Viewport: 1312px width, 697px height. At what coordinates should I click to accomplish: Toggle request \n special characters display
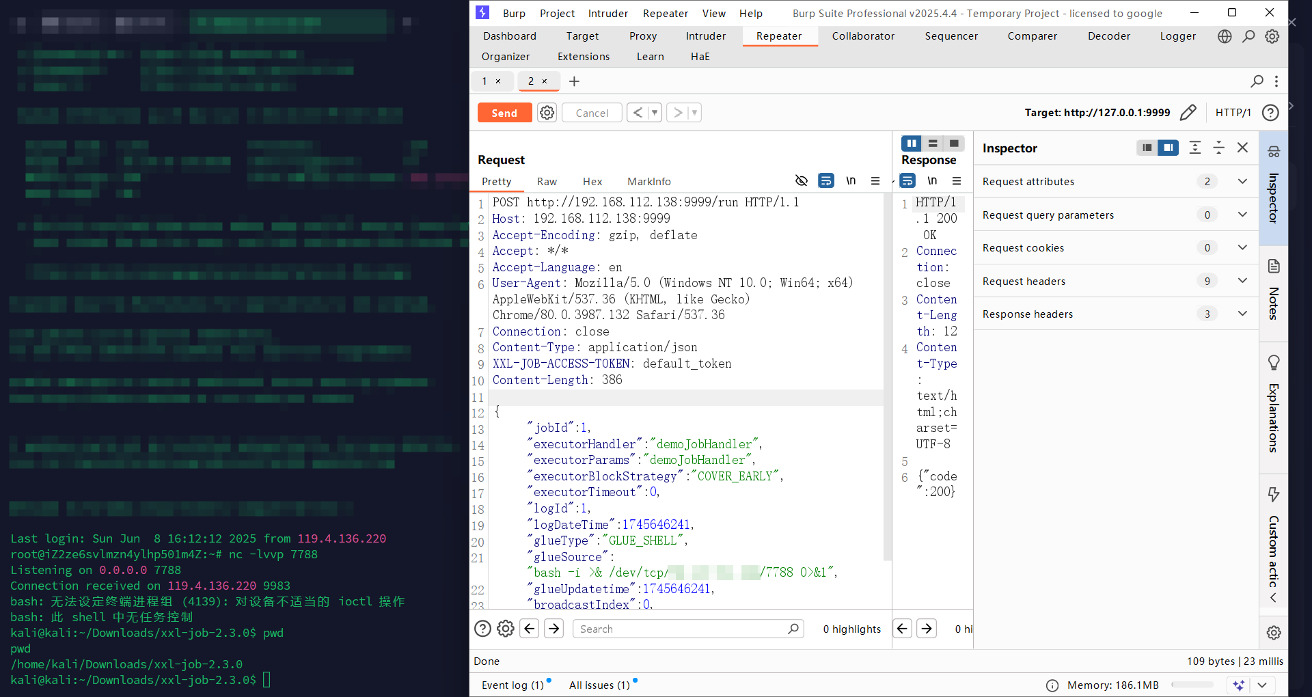851,180
